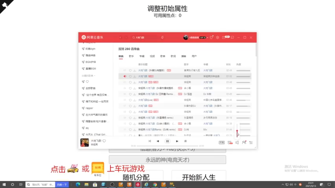Image resolution: width=335 pixels, height=188 pixels.
Task: Click the yellow 玩1局 badge icon
Action: coord(98,168)
